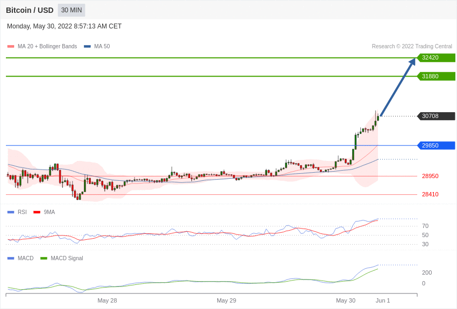Select the 32420 resistance price tag
Image resolution: width=457 pixels, height=309 pixels.
coord(436,57)
